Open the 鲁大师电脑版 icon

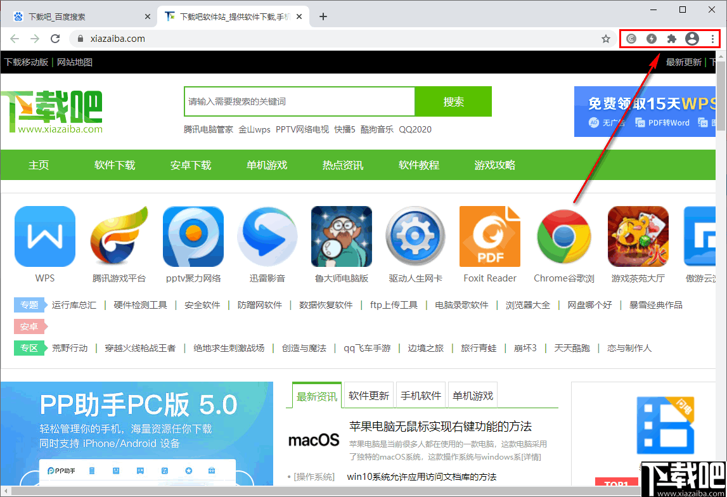(x=341, y=236)
